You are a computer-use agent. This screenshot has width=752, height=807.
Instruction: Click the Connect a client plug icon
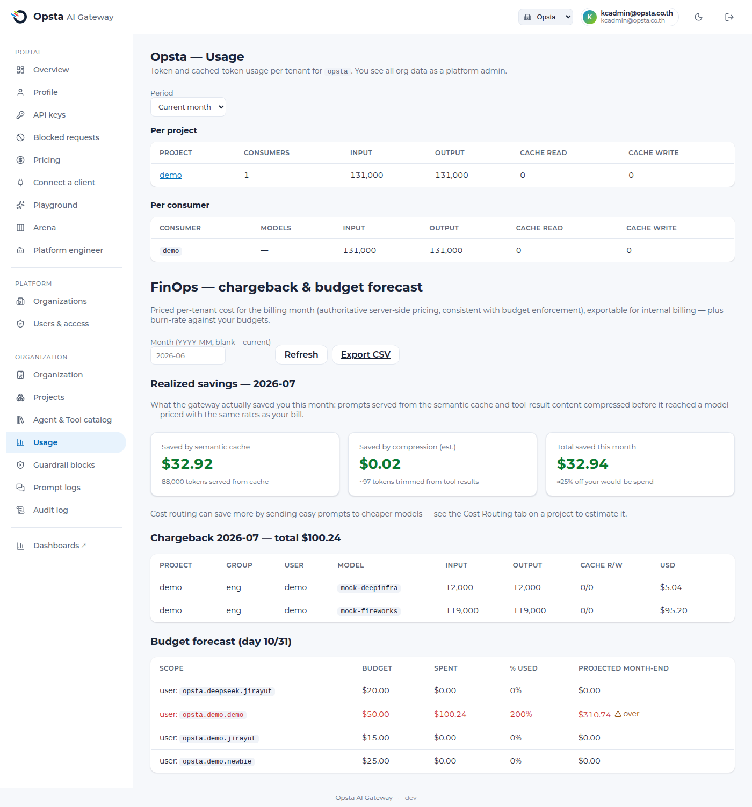[20, 183]
